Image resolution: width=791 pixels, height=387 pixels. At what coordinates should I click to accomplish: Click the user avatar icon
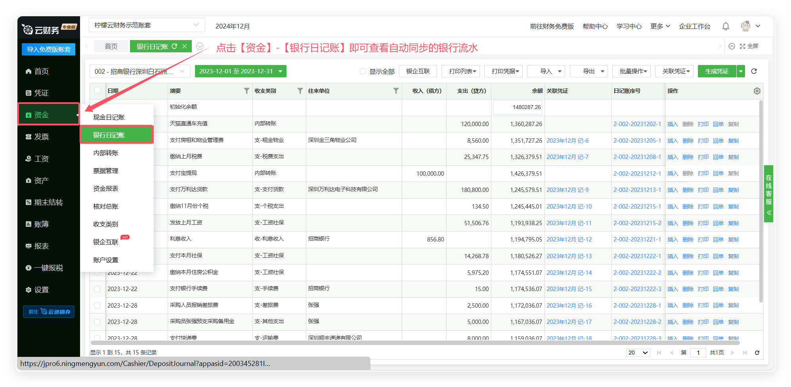tap(745, 26)
